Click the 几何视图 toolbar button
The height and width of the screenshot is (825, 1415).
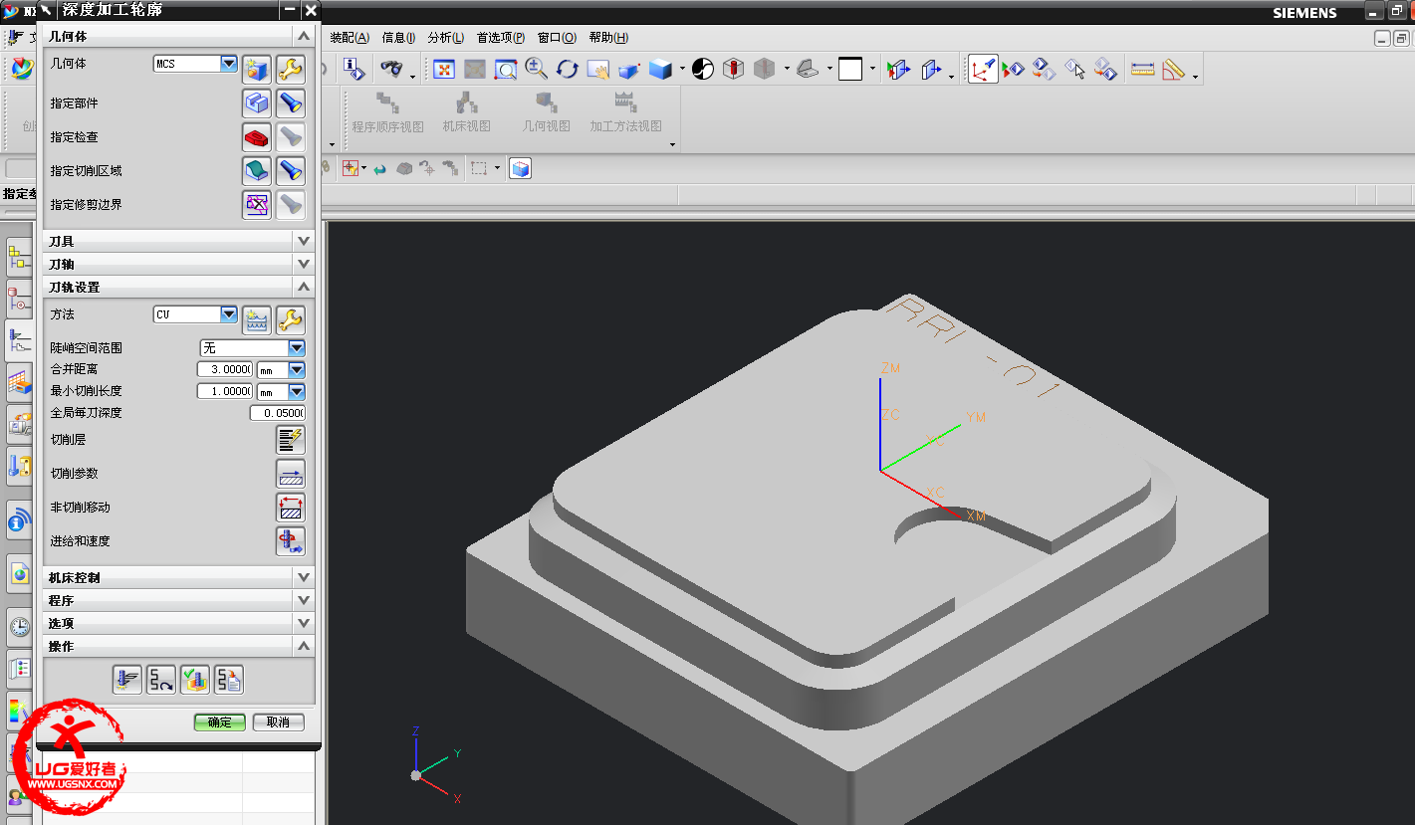click(546, 112)
